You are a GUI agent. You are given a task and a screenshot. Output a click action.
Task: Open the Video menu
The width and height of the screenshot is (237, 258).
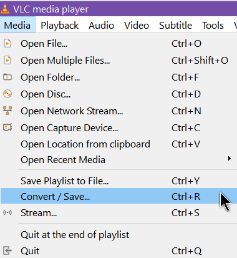point(137,26)
